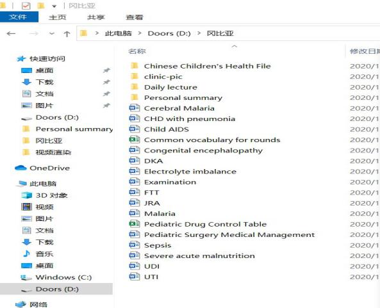Select the 3D 对象 icon under 此电脑
Viewport: 380px width, 308px height.
coord(26,195)
